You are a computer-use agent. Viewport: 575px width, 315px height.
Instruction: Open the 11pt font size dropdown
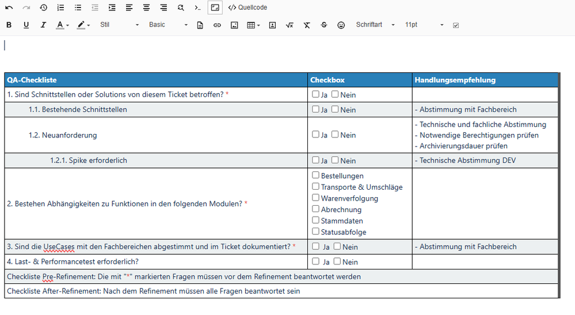point(424,25)
